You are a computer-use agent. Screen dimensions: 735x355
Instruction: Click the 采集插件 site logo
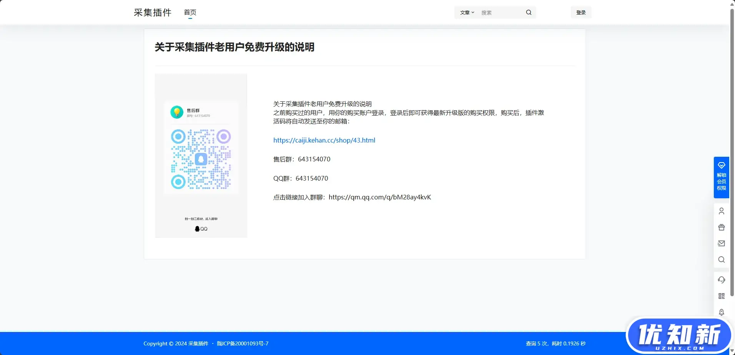tap(152, 12)
